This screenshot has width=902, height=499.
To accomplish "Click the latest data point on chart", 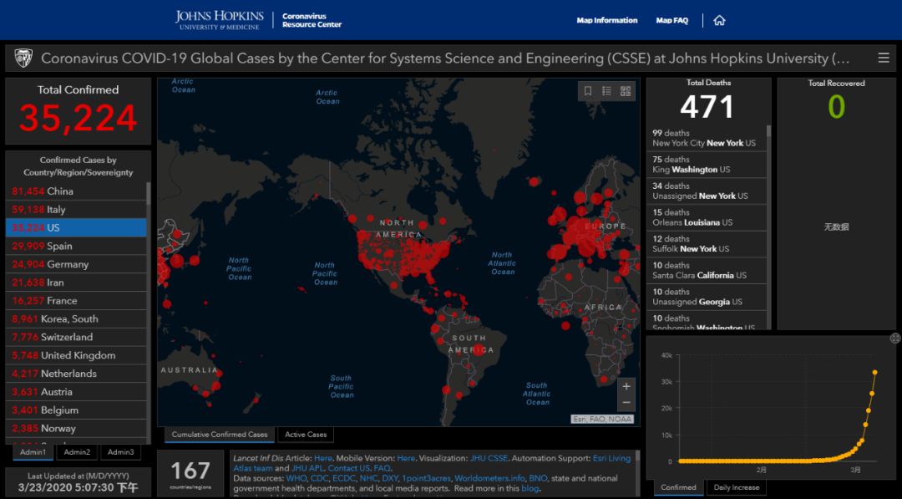I will pyautogui.click(x=875, y=373).
